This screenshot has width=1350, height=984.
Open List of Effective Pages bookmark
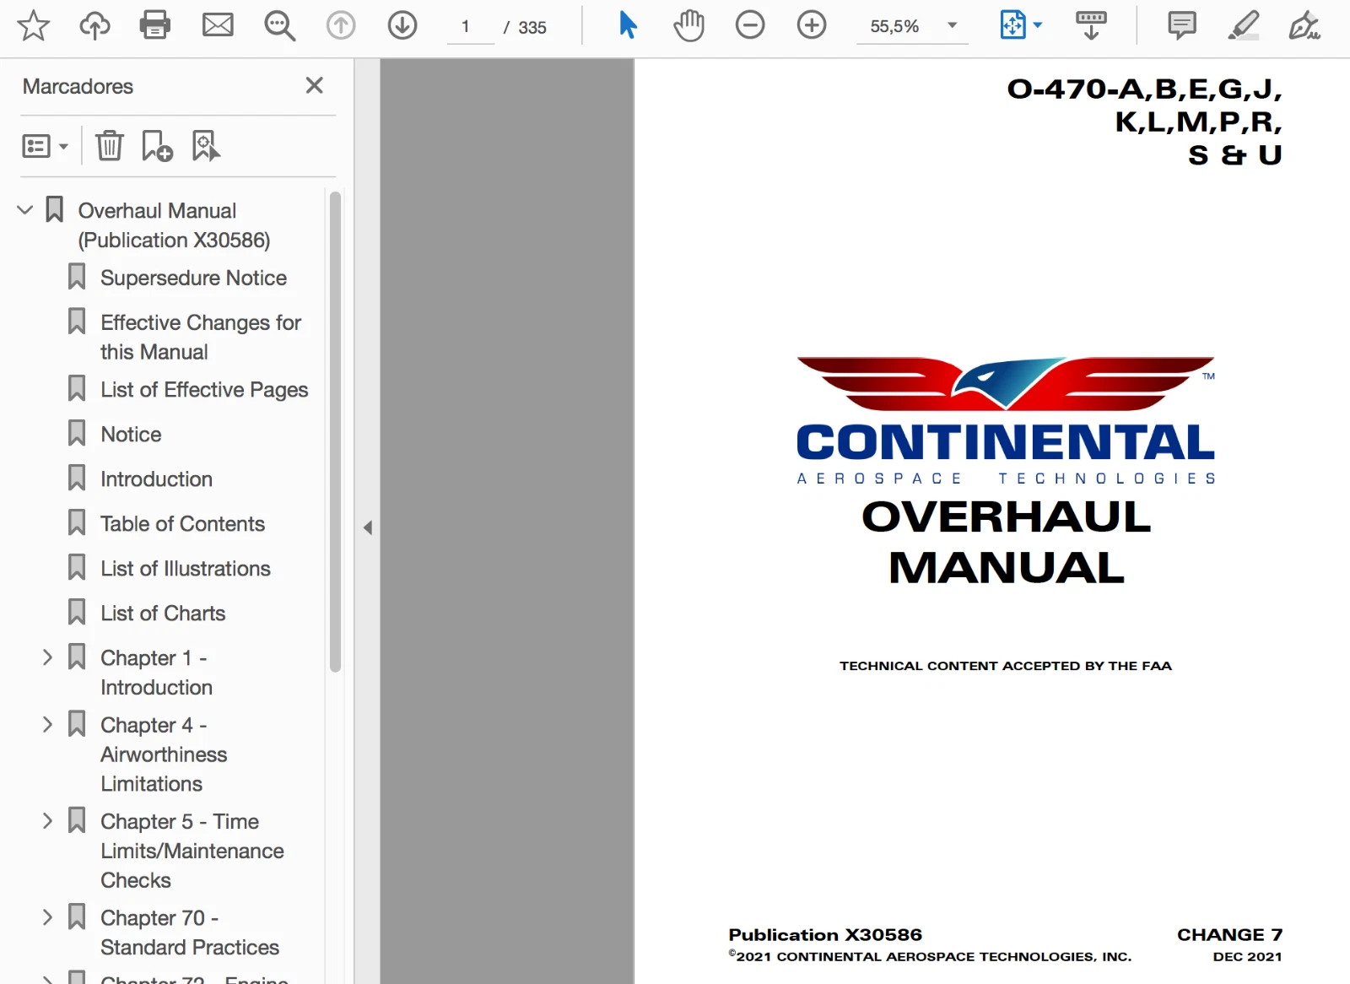(204, 390)
